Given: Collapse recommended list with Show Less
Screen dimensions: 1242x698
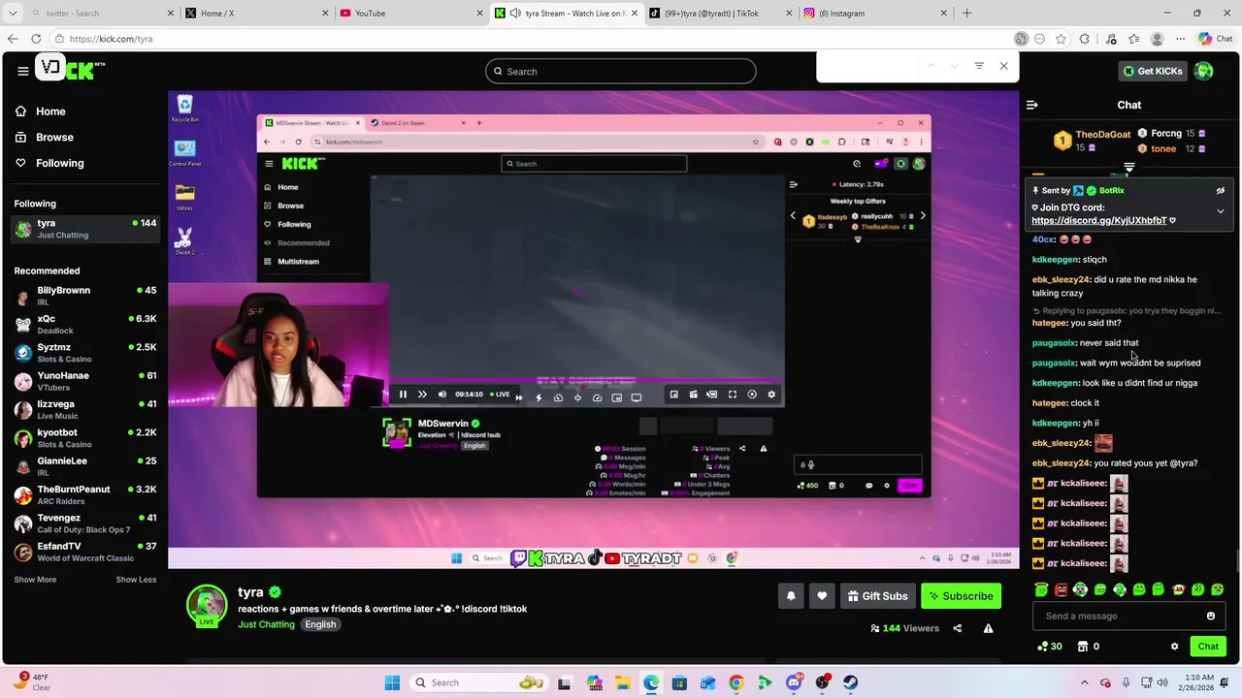Looking at the screenshot, I should coord(136,580).
